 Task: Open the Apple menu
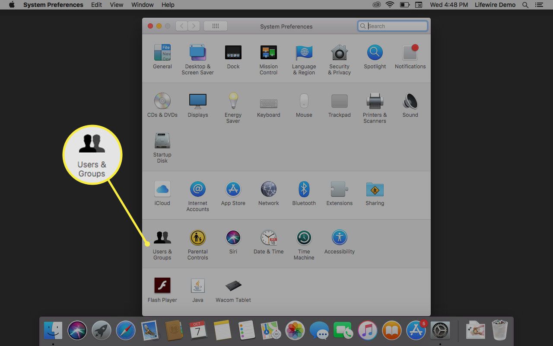(x=12, y=5)
